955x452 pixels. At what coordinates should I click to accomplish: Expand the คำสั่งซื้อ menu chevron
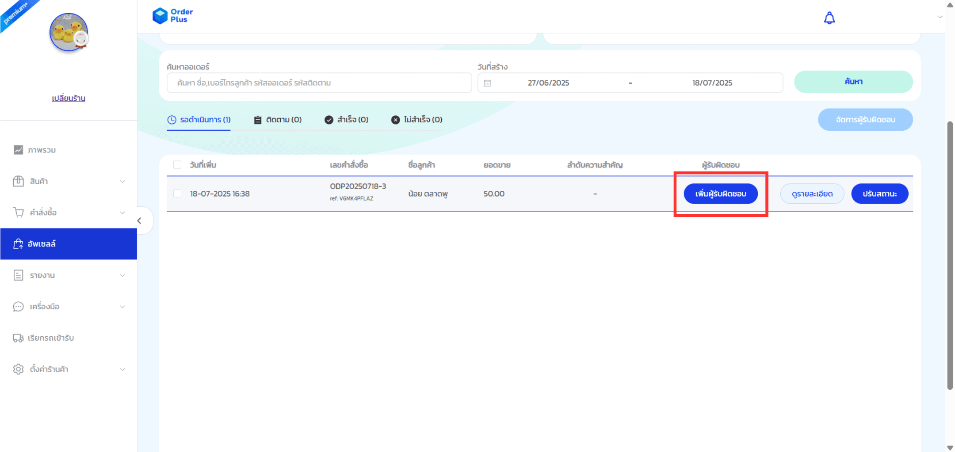(122, 213)
